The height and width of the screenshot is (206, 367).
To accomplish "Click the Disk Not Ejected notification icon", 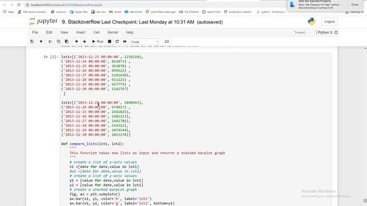I will (x=292, y=5).
